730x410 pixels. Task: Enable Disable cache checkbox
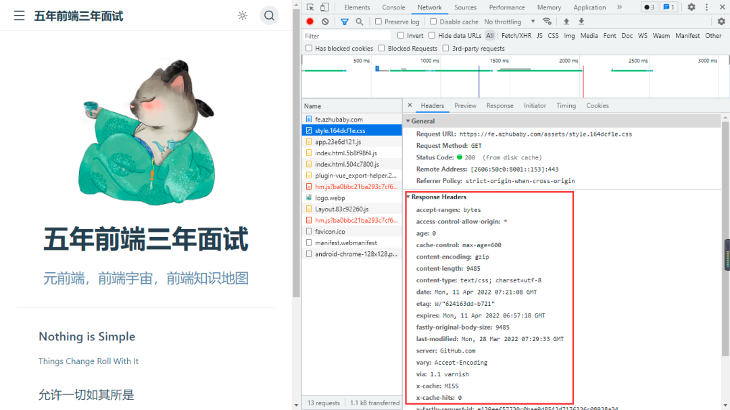(x=433, y=22)
